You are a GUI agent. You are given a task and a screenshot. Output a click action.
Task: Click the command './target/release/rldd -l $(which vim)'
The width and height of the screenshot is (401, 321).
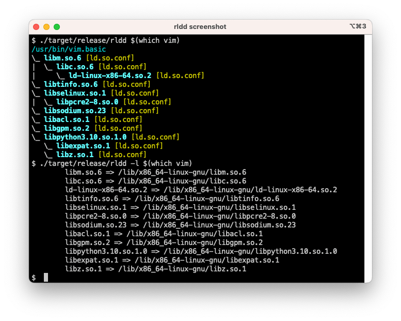pos(116,163)
